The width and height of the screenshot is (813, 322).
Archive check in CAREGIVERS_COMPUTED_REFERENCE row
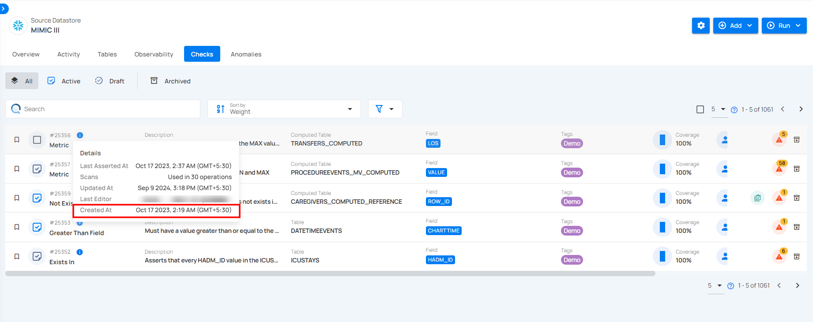coord(797,198)
